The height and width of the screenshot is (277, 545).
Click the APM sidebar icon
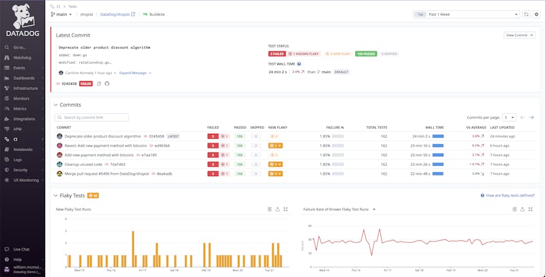pyautogui.click(x=6, y=129)
